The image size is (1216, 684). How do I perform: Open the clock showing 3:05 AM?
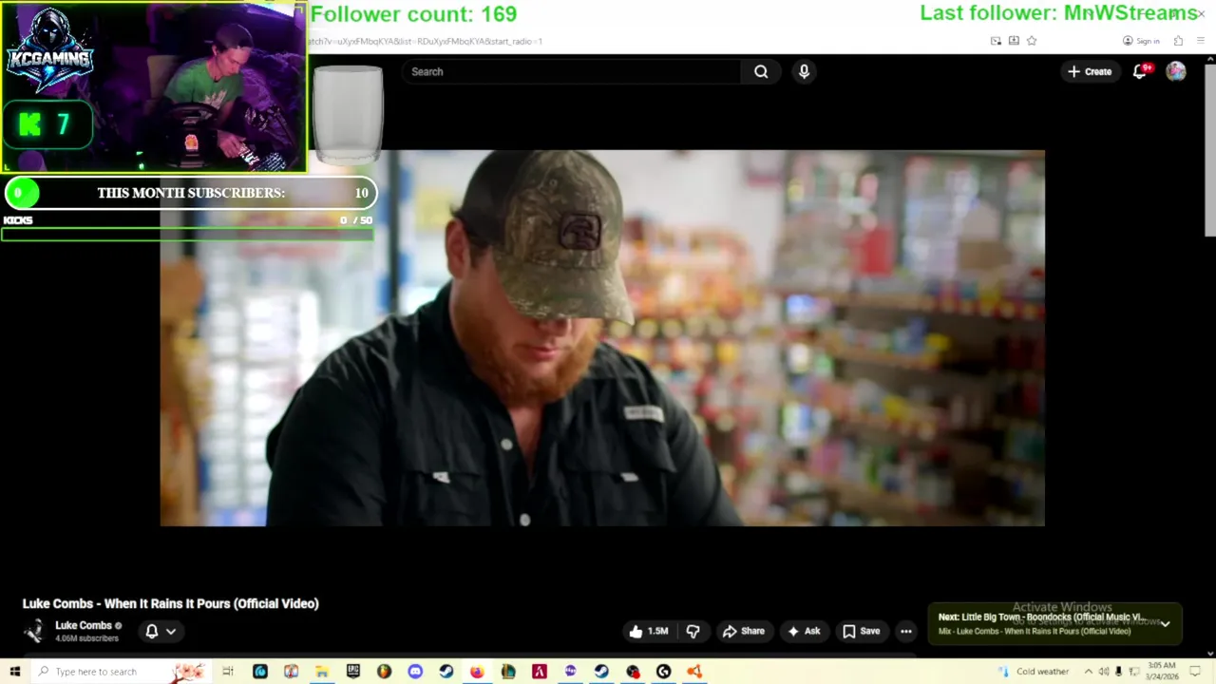coord(1162,671)
